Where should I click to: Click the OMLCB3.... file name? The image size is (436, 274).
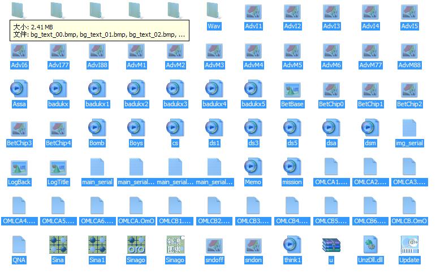tap(253, 221)
